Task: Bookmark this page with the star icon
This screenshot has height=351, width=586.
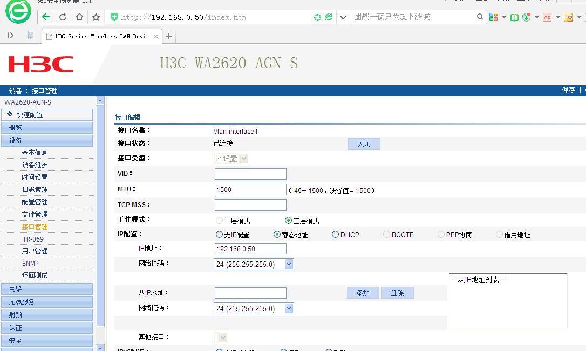Action: [x=96, y=17]
